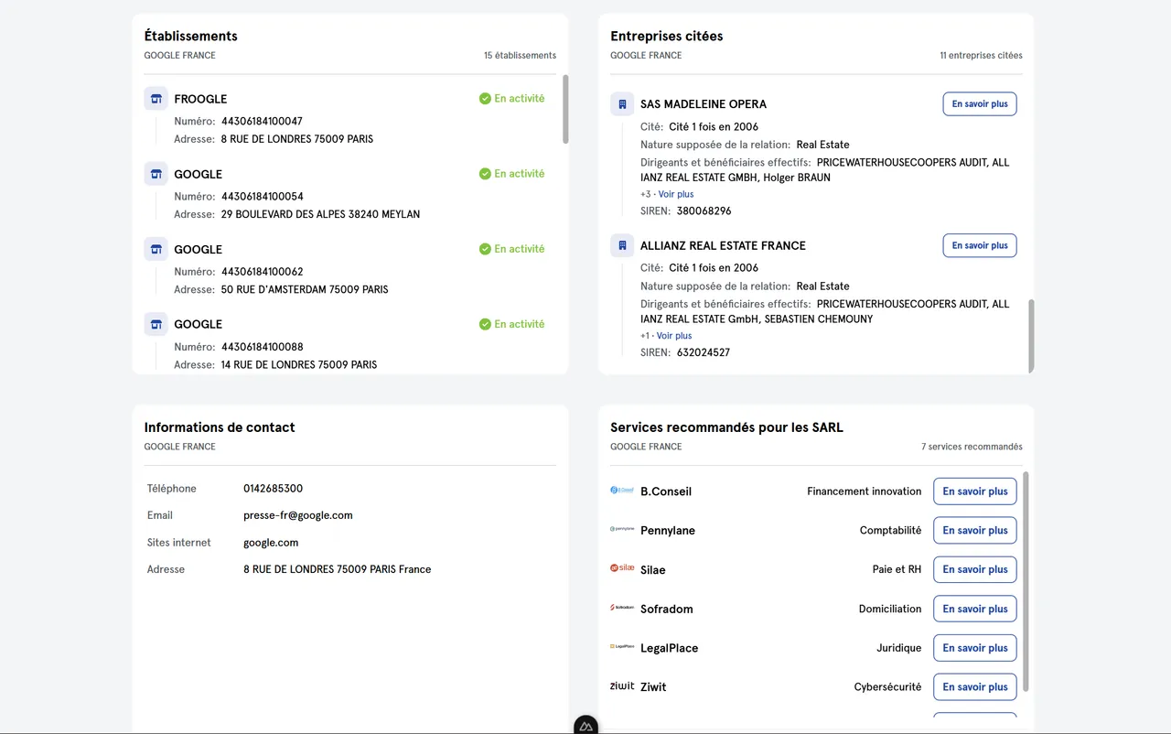Click the En activité check icon for Rue d'Amsterdam establishment
The width and height of the screenshot is (1171, 734).
tap(485, 249)
